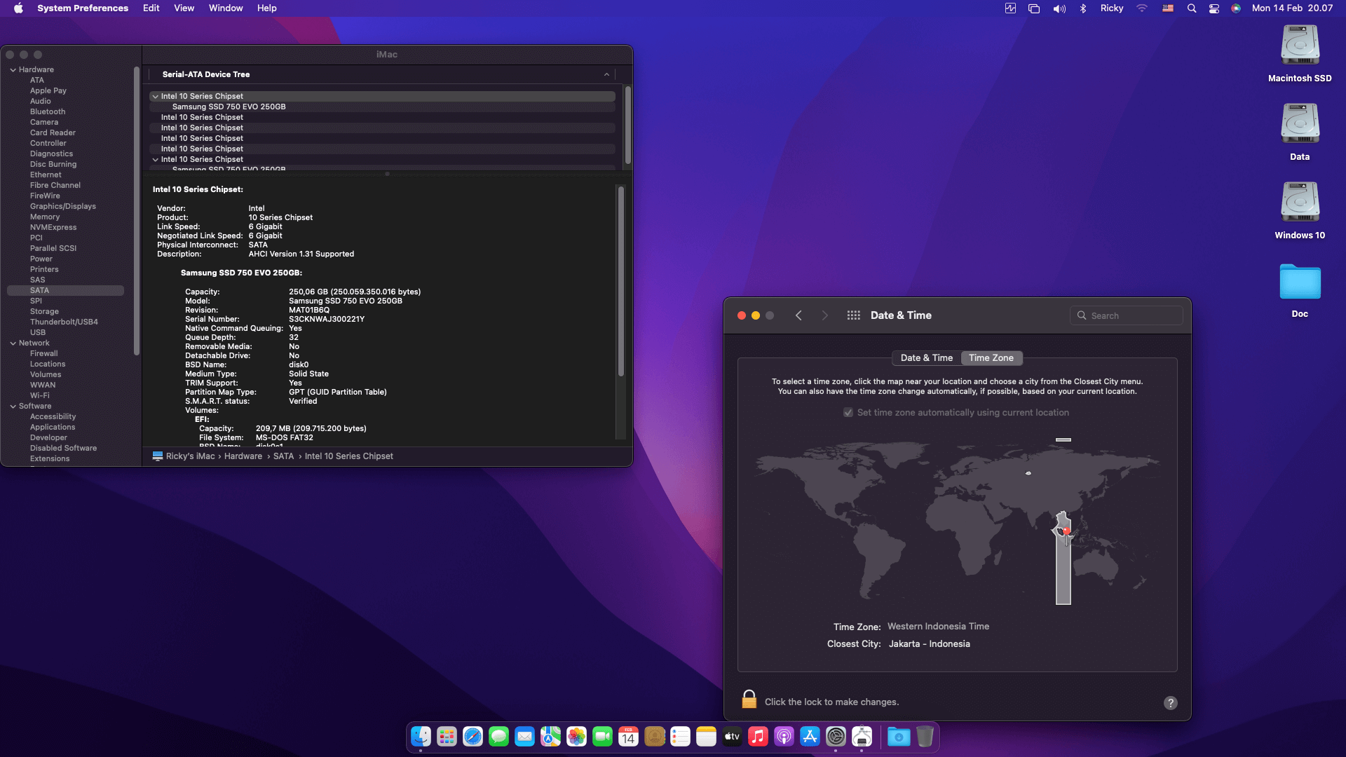The width and height of the screenshot is (1346, 757).
Task: Open Ricky user menu in menu bar
Action: point(1112,8)
